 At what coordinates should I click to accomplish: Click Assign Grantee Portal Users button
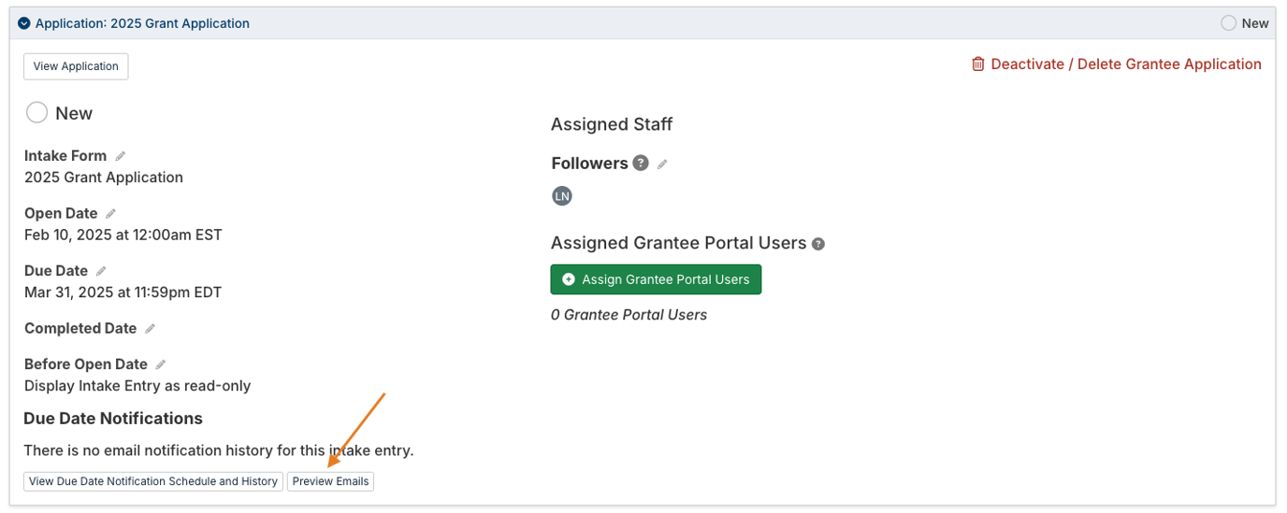click(x=656, y=279)
